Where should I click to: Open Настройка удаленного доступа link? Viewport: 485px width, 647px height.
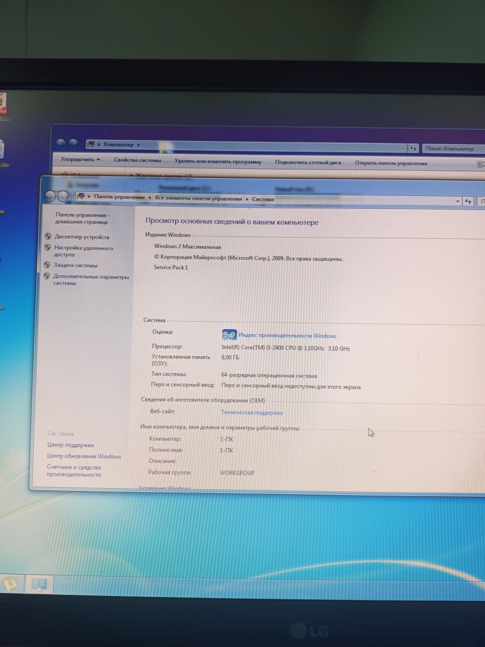tap(83, 251)
